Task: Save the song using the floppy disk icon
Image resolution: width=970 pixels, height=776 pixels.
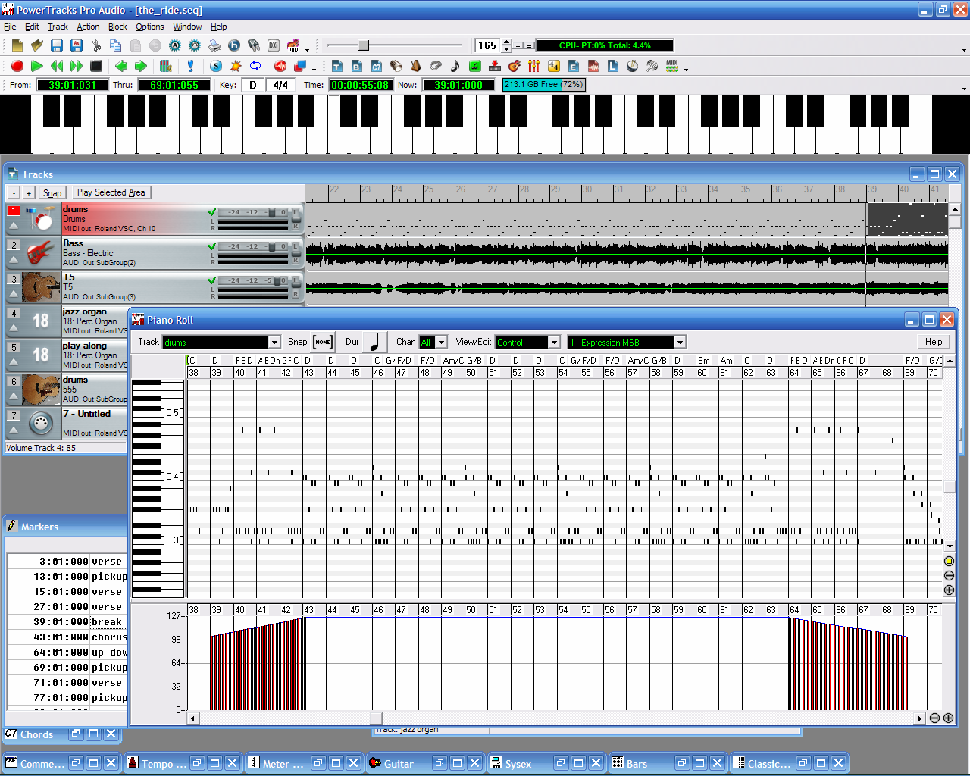Action: 57,45
